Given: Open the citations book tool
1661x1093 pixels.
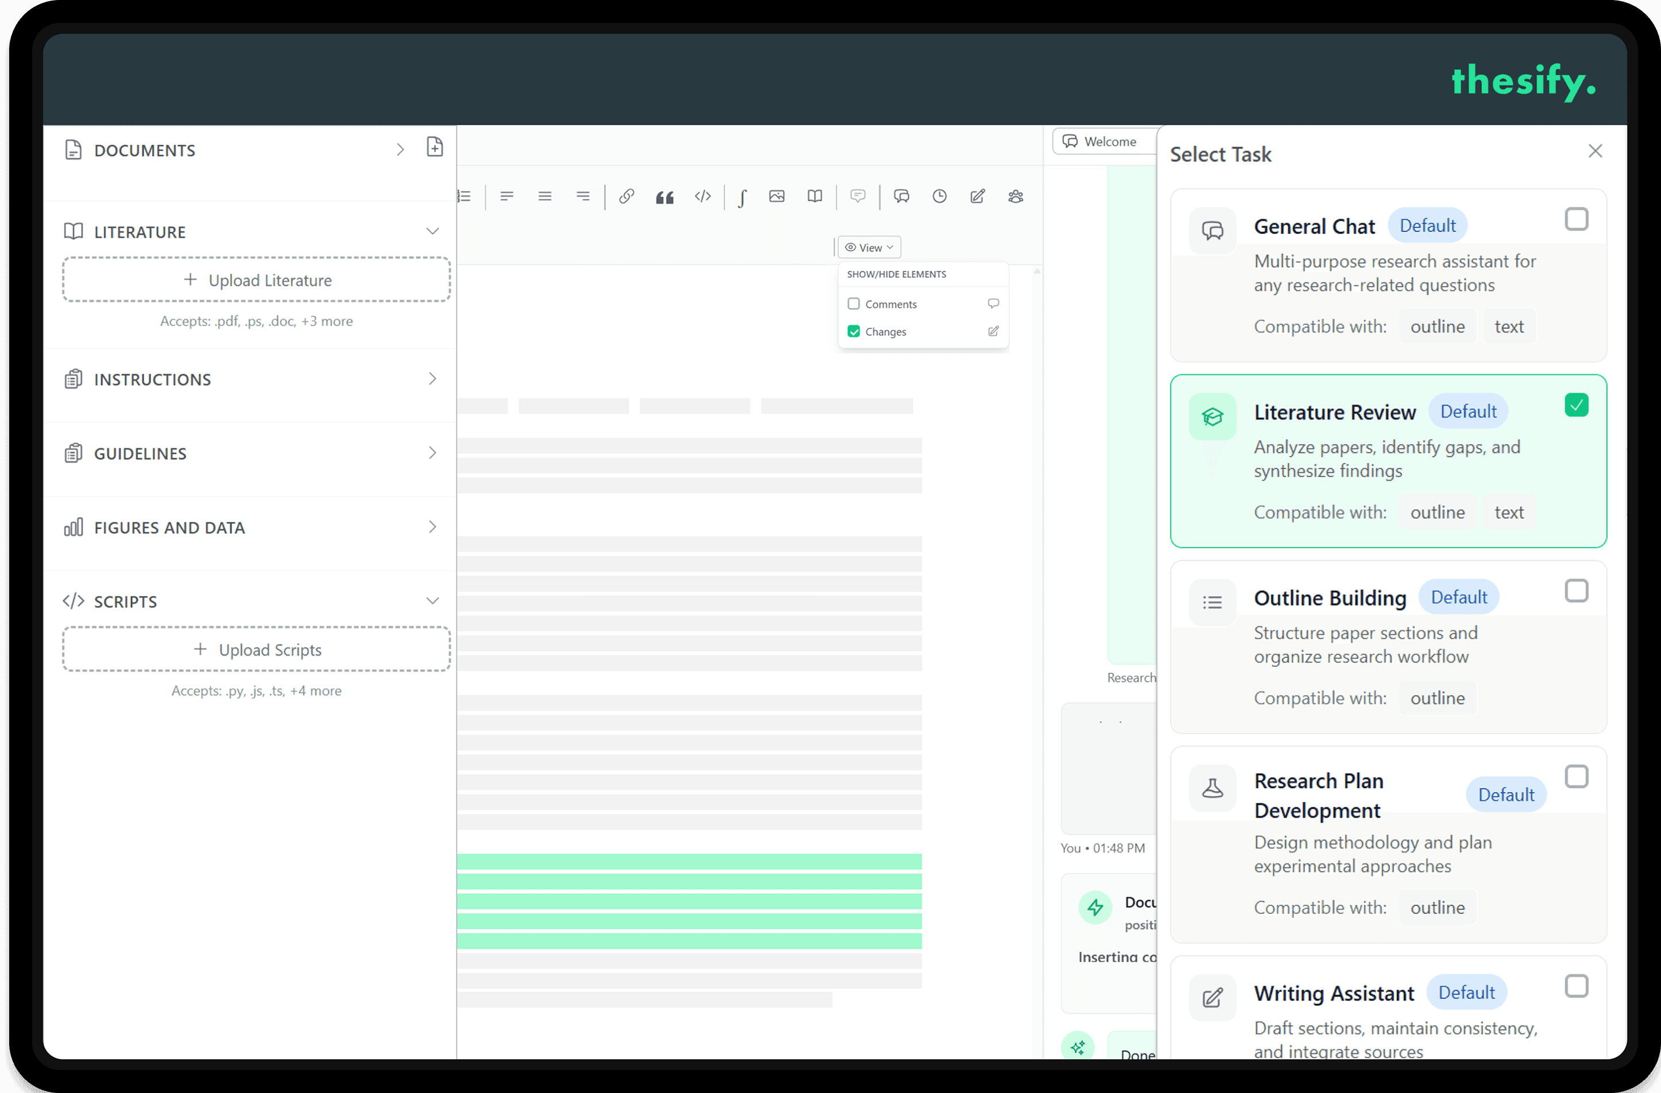Looking at the screenshot, I should (814, 196).
